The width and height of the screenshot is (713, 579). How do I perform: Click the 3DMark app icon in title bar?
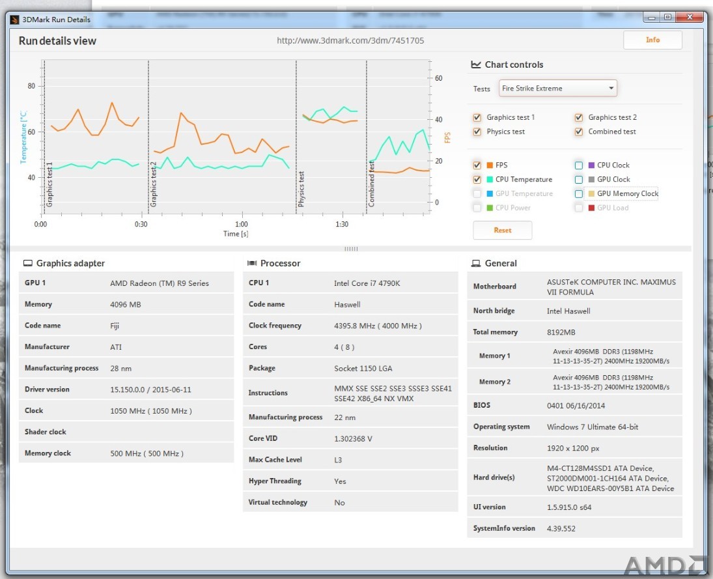(14, 20)
